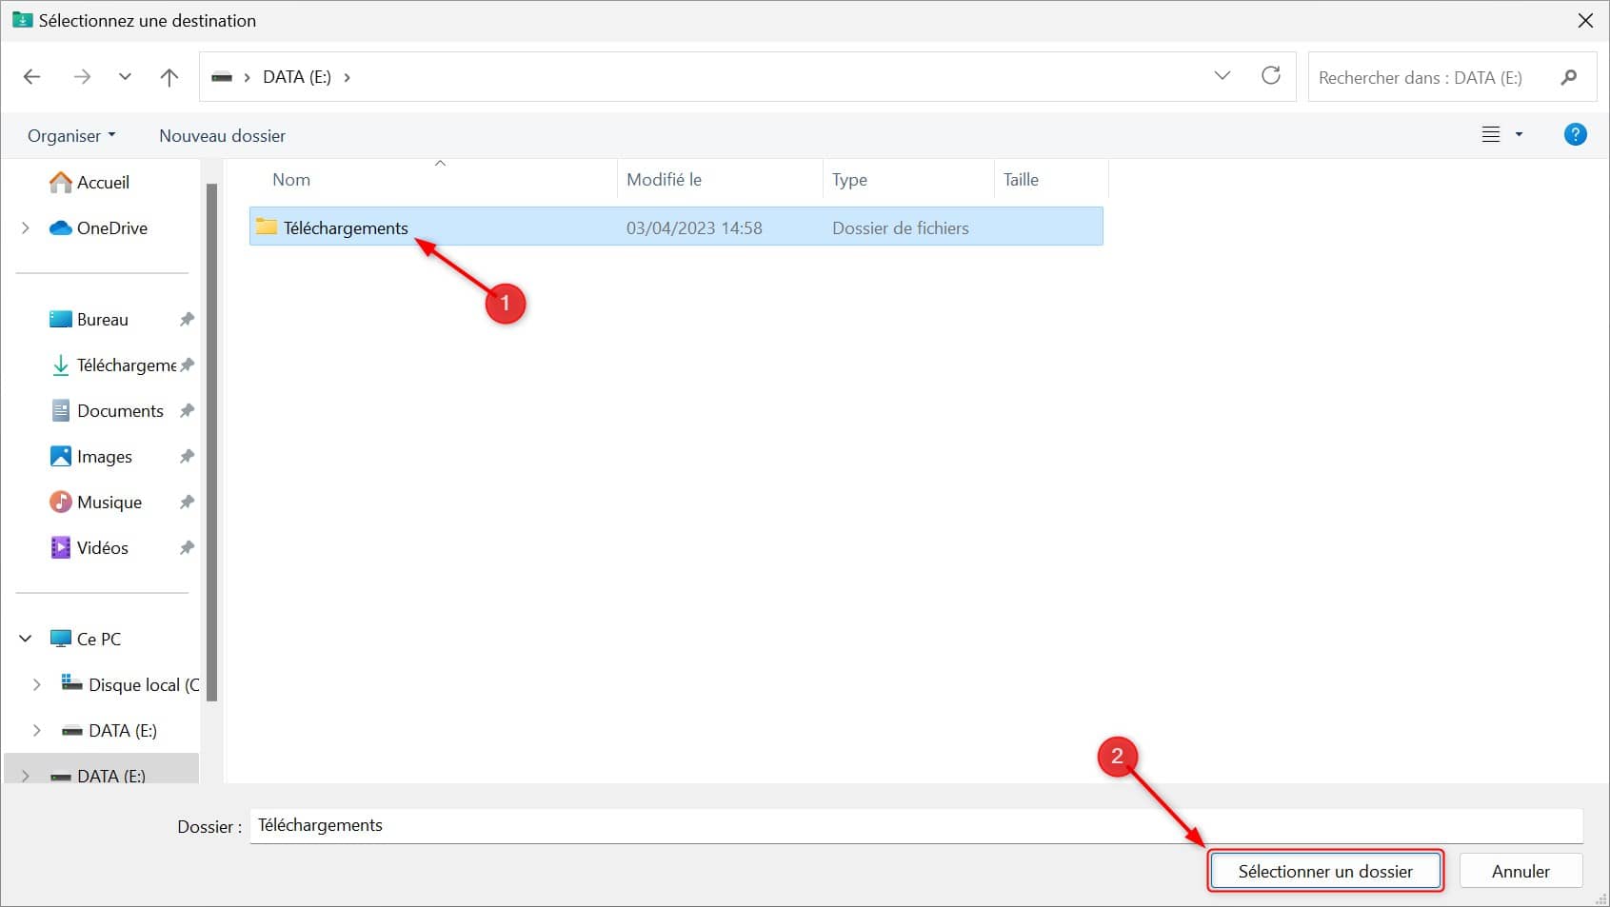Collapse the Ce PC tree node

26,639
